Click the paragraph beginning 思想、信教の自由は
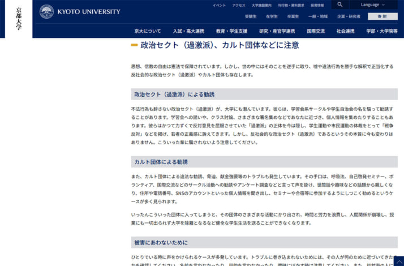The height and width of the screenshot is (266, 404). click(263, 71)
